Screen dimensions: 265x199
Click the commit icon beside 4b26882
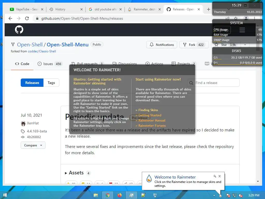[23, 137]
